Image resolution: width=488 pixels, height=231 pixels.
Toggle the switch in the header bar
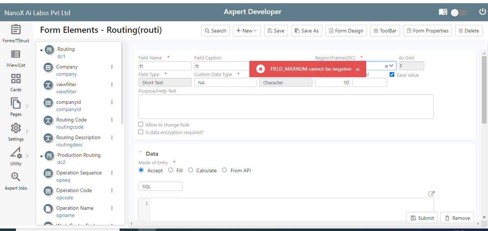coord(459,13)
